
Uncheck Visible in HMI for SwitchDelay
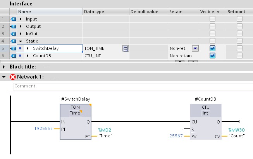212,48
